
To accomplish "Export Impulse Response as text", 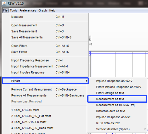I will pyautogui.click(x=117, y=117).
